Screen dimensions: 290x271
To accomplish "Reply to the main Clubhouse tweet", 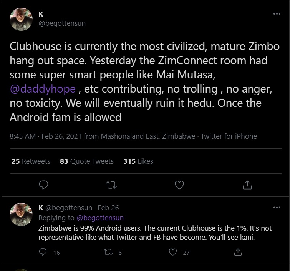I will pos(44,185).
